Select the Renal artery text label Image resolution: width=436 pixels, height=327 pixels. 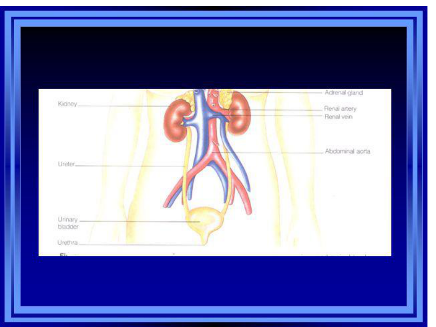pyautogui.click(x=340, y=109)
